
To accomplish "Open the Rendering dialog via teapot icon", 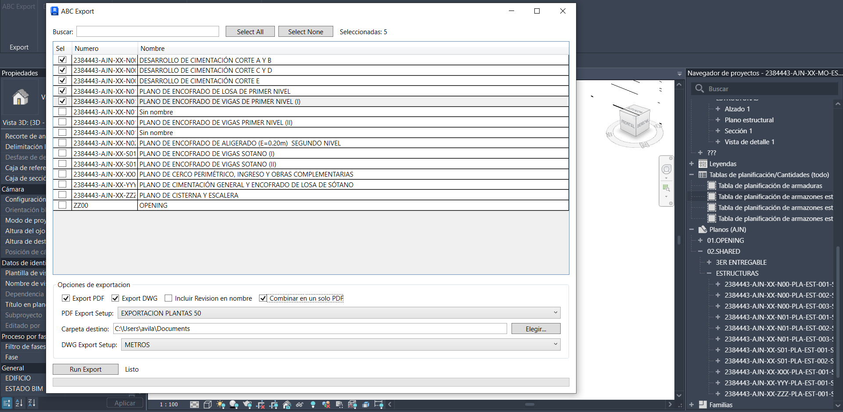I will 247,404.
